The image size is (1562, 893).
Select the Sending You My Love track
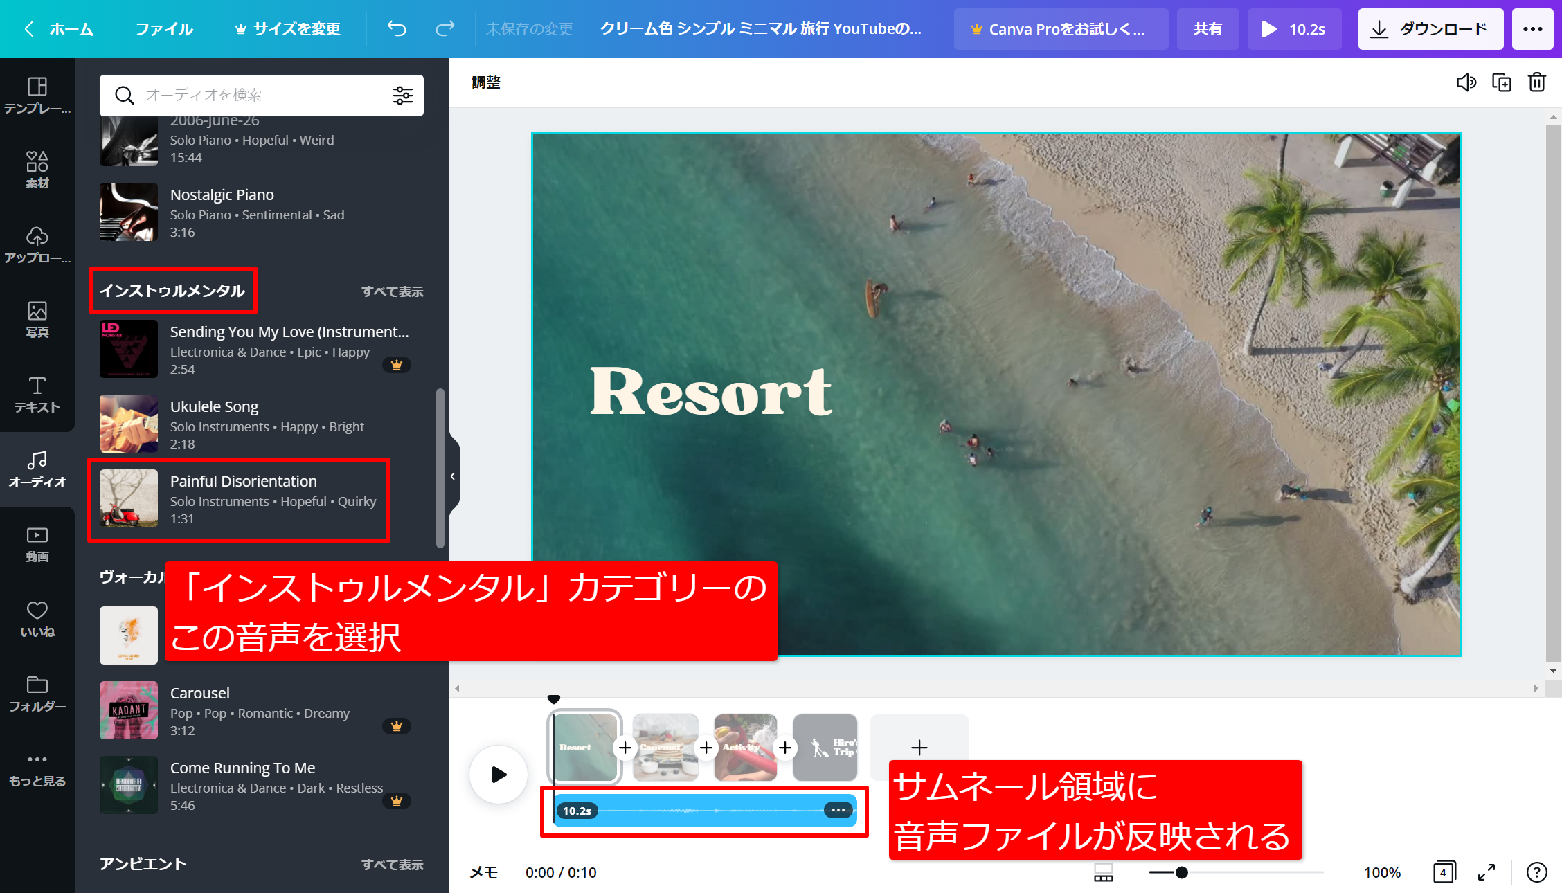(x=262, y=349)
